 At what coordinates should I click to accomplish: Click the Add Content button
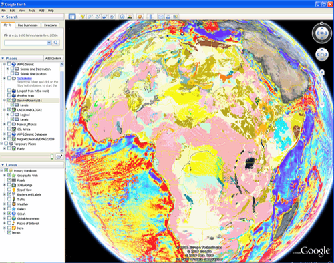coord(53,59)
